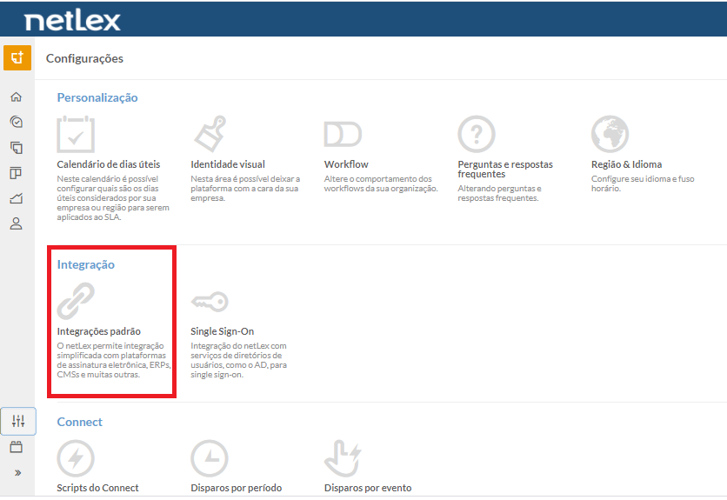Open the reports chart icon in sidebar
The height and width of the screenshot is (500, 727).
click(17, 198)
